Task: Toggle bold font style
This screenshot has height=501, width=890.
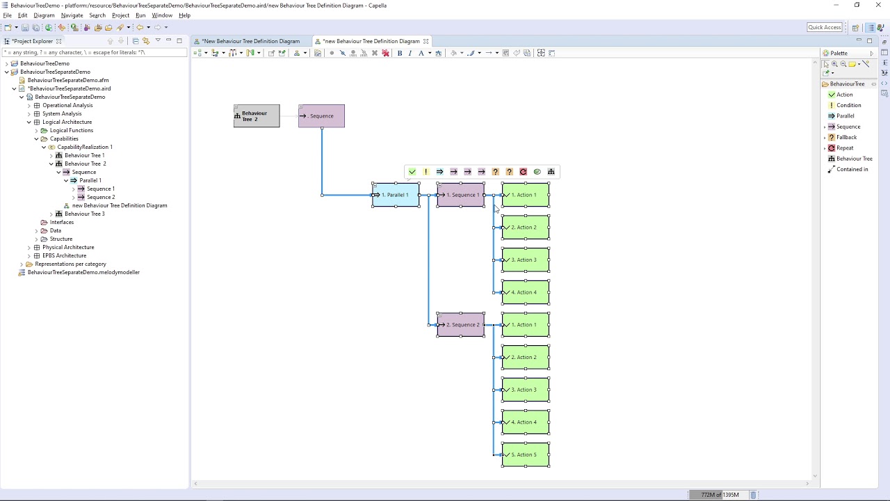Action: [399, 53]
